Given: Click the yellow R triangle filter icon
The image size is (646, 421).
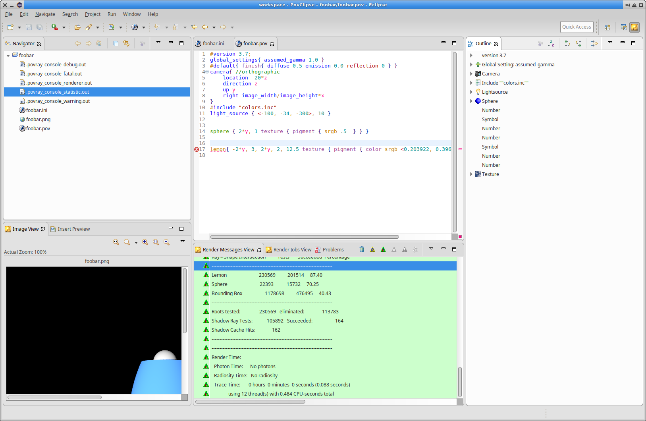Looking at the screenshot, I should tap(372, 249).
